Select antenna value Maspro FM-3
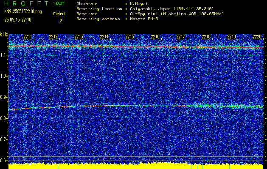Viewport: 267px width, 169px height. [x=144, y=19]
